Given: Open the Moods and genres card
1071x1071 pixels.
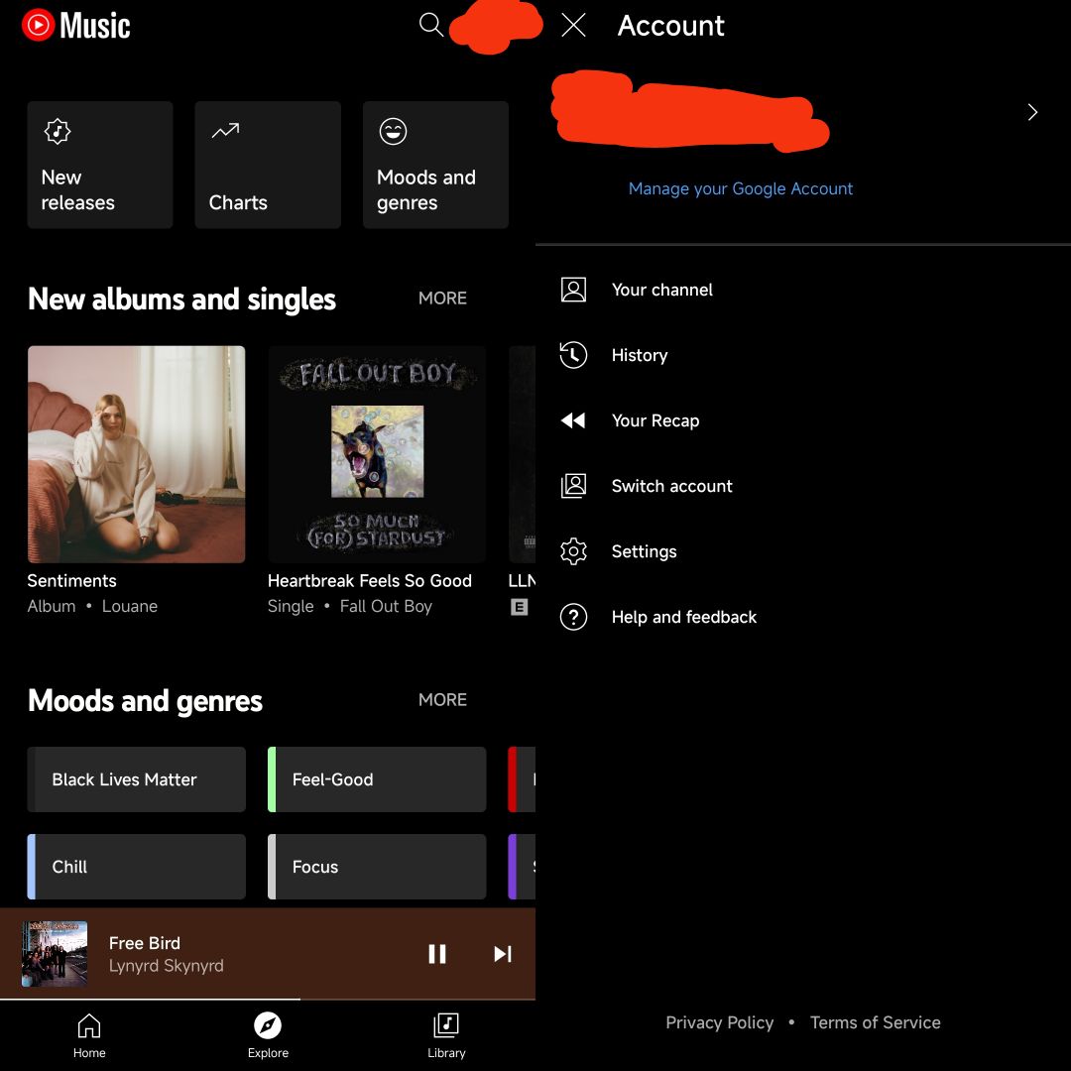Looking at the screenshot, I should pos(435,165).
